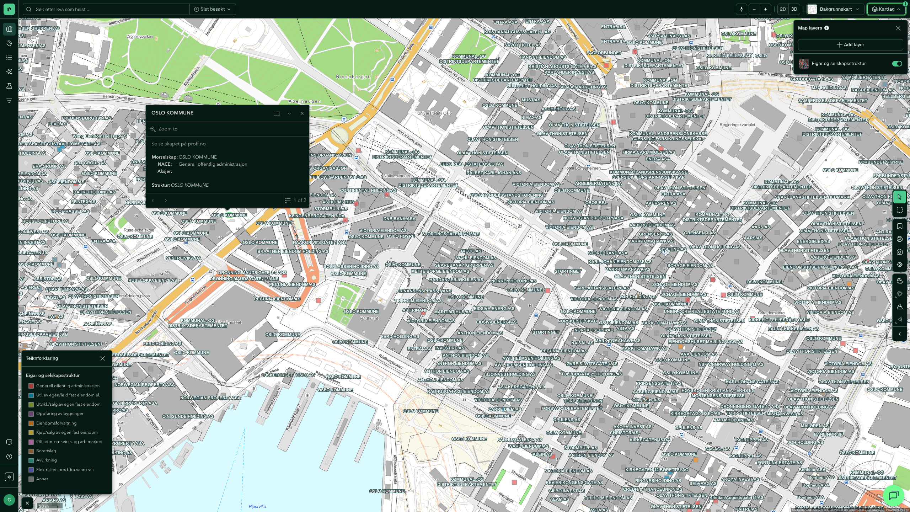Click the boxed logo icon above the avatar
The width and height of the screenshot is (910, 512).
click(x=9, y=477)
